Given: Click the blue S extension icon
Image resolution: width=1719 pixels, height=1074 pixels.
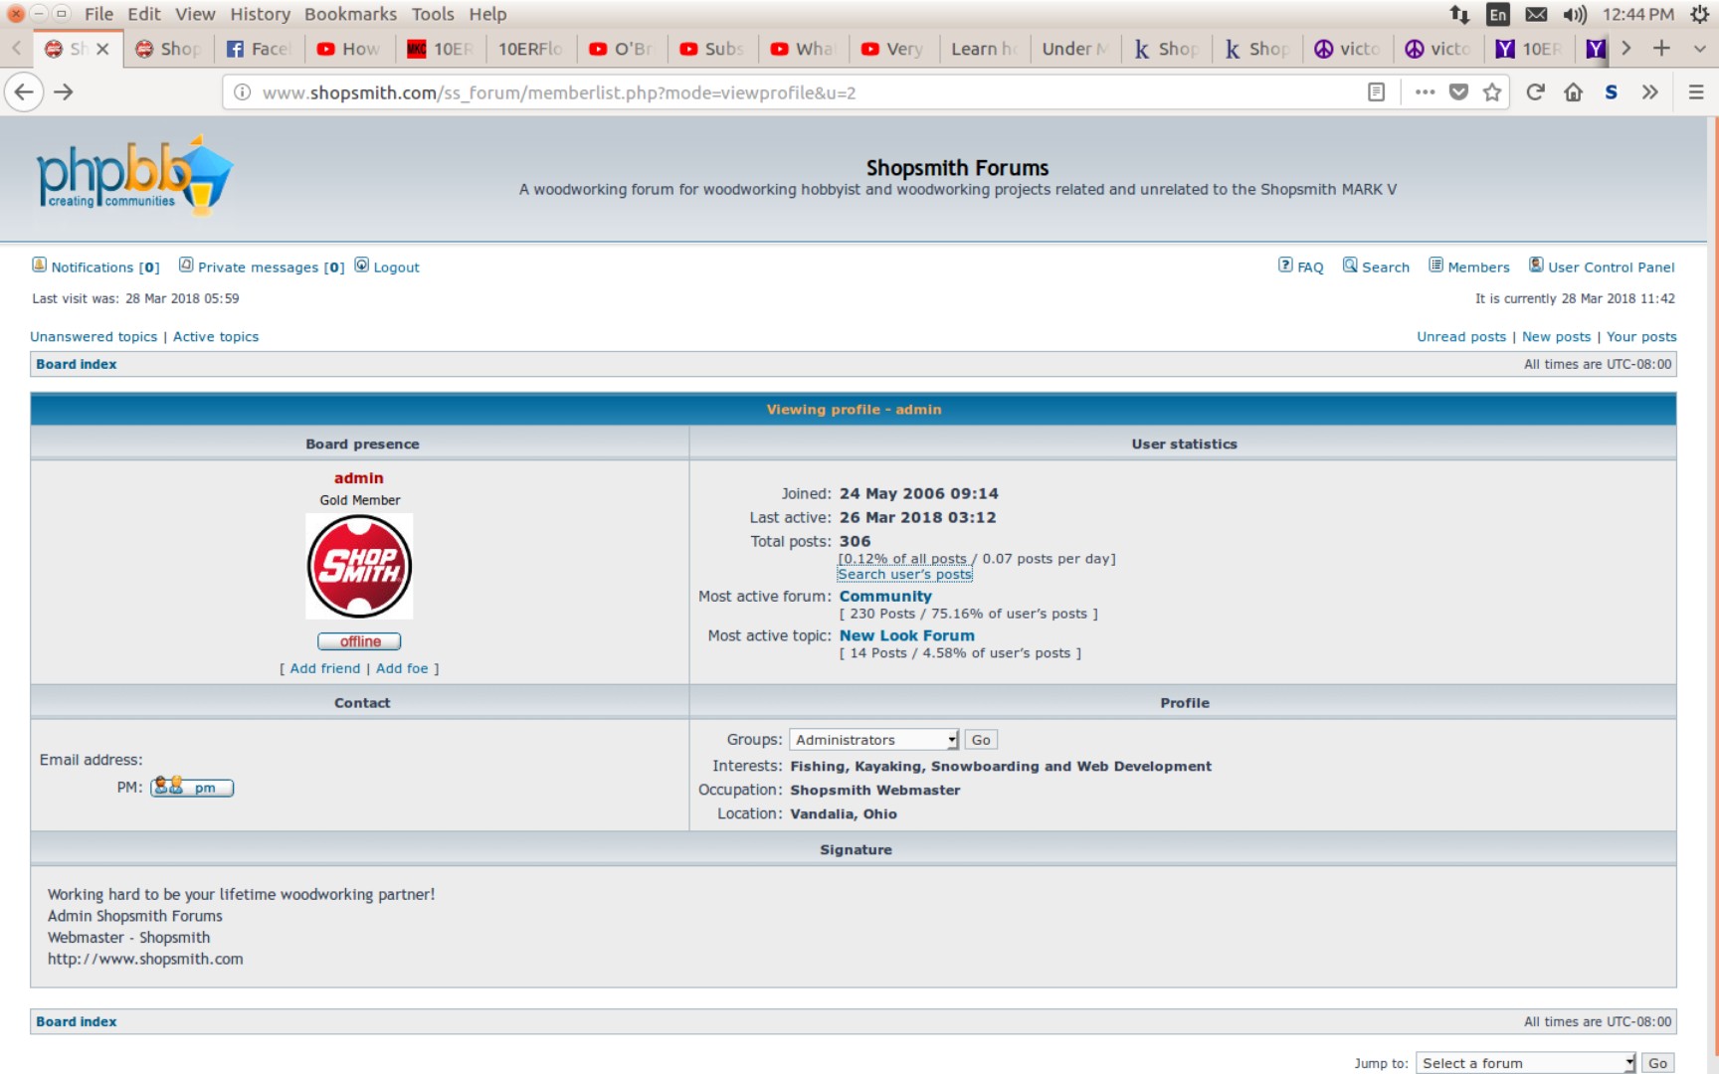Looking at the screenshot, I should click(1611, 92).
